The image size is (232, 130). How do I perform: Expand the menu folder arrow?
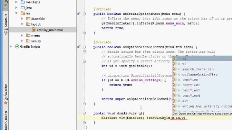[22, 35]
